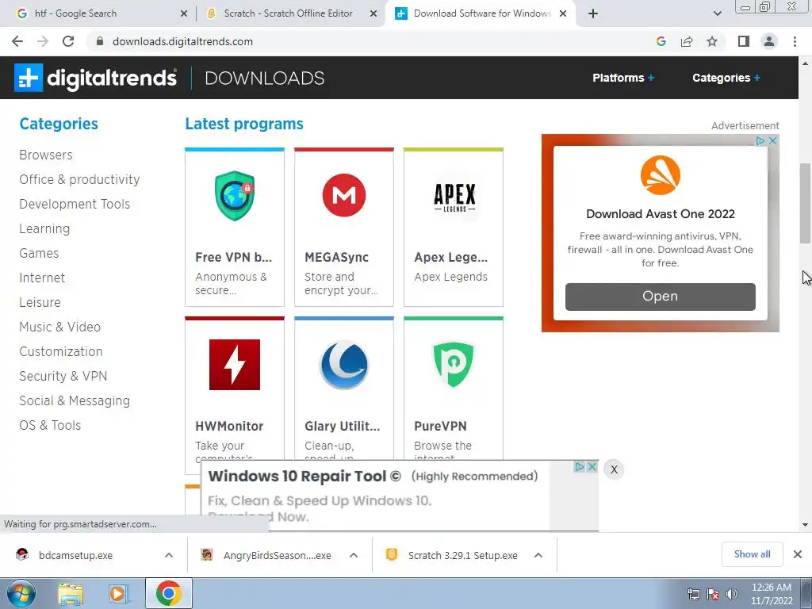Click the lock icon in address bar
The height and width of the screenshot is (609, 812).
click(100, 41)
